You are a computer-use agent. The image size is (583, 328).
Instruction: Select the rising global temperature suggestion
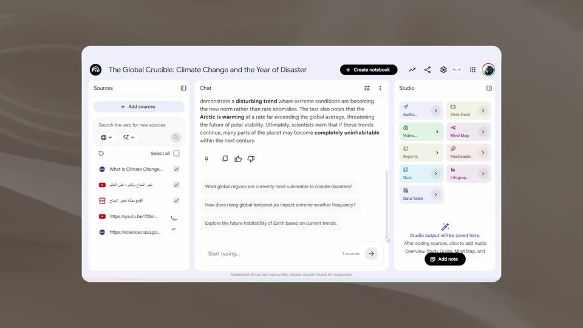[281, 205]
